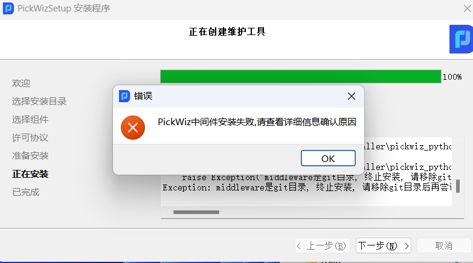Viewport: 473px width, 263px height.
Task: Select the 选择组件 step
Action: pyautogui.click(x=30, y=119)
